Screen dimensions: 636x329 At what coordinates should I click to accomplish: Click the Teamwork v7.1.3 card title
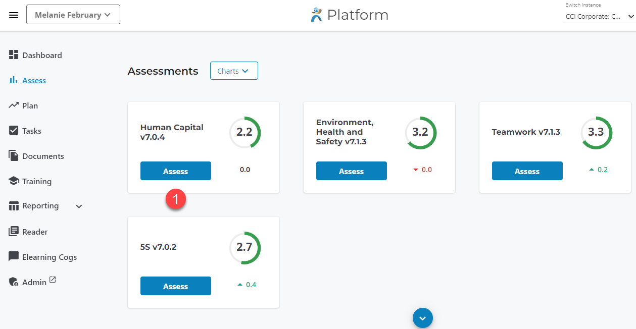[x=526, y=132]
